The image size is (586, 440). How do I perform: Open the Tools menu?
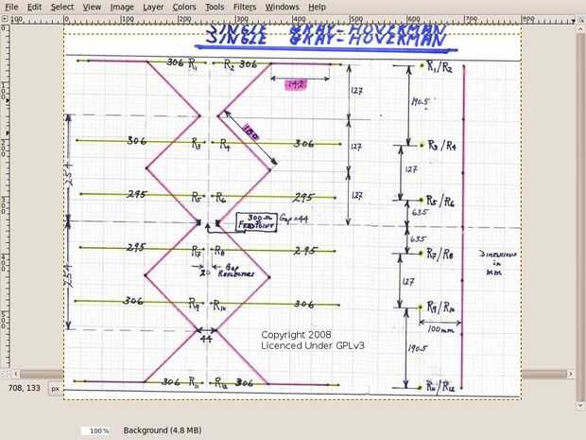[215, 8]
